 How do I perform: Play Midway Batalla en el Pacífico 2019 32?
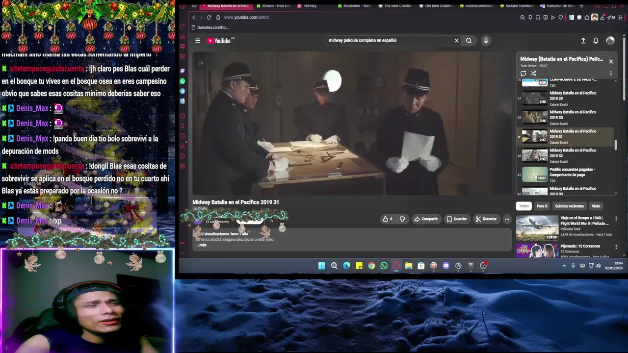(566, 155)
